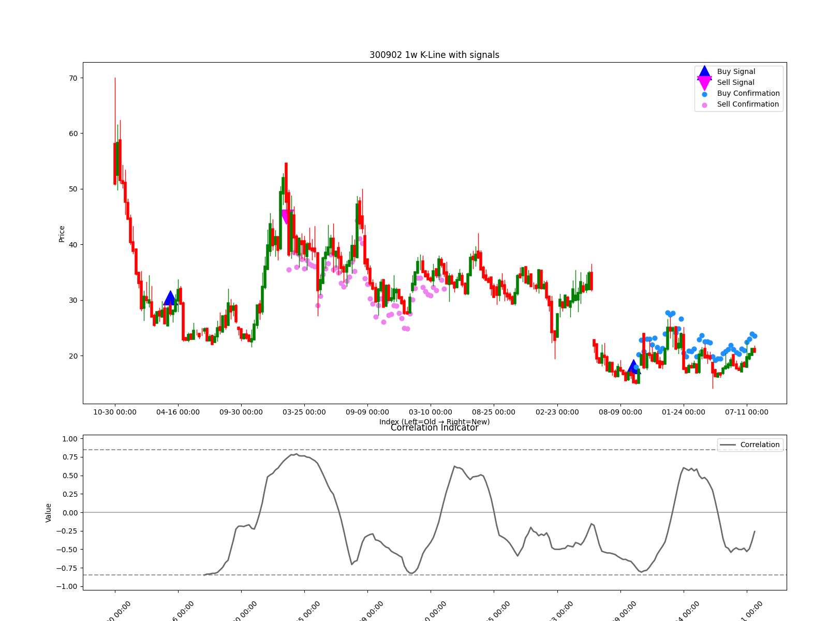Click the 'Buy Confirmation' legend label
Screen dimensions: 828x621
coord(748,94)
